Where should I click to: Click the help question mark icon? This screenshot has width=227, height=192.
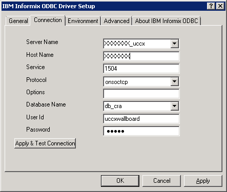[x=211, y=6]
